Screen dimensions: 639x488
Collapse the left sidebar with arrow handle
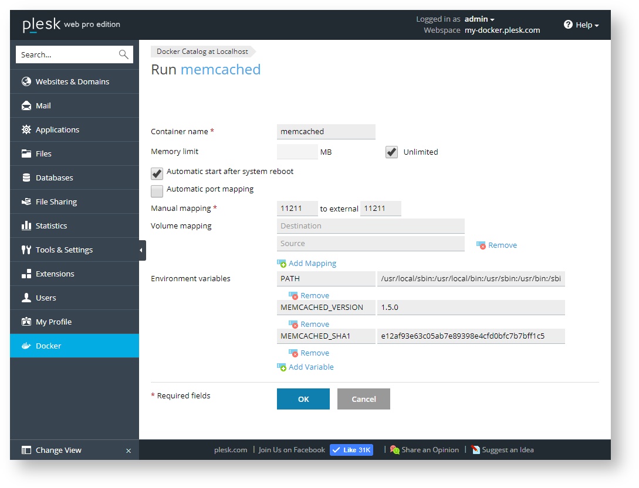pos(141,250)
